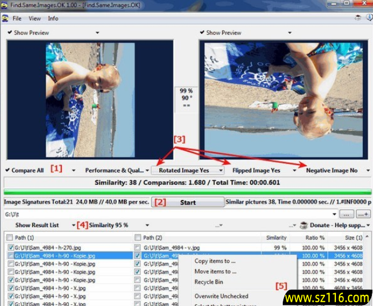Click the blue info icon at top right
This screenshot has height=306, width=373.
[x=368, y=19]
